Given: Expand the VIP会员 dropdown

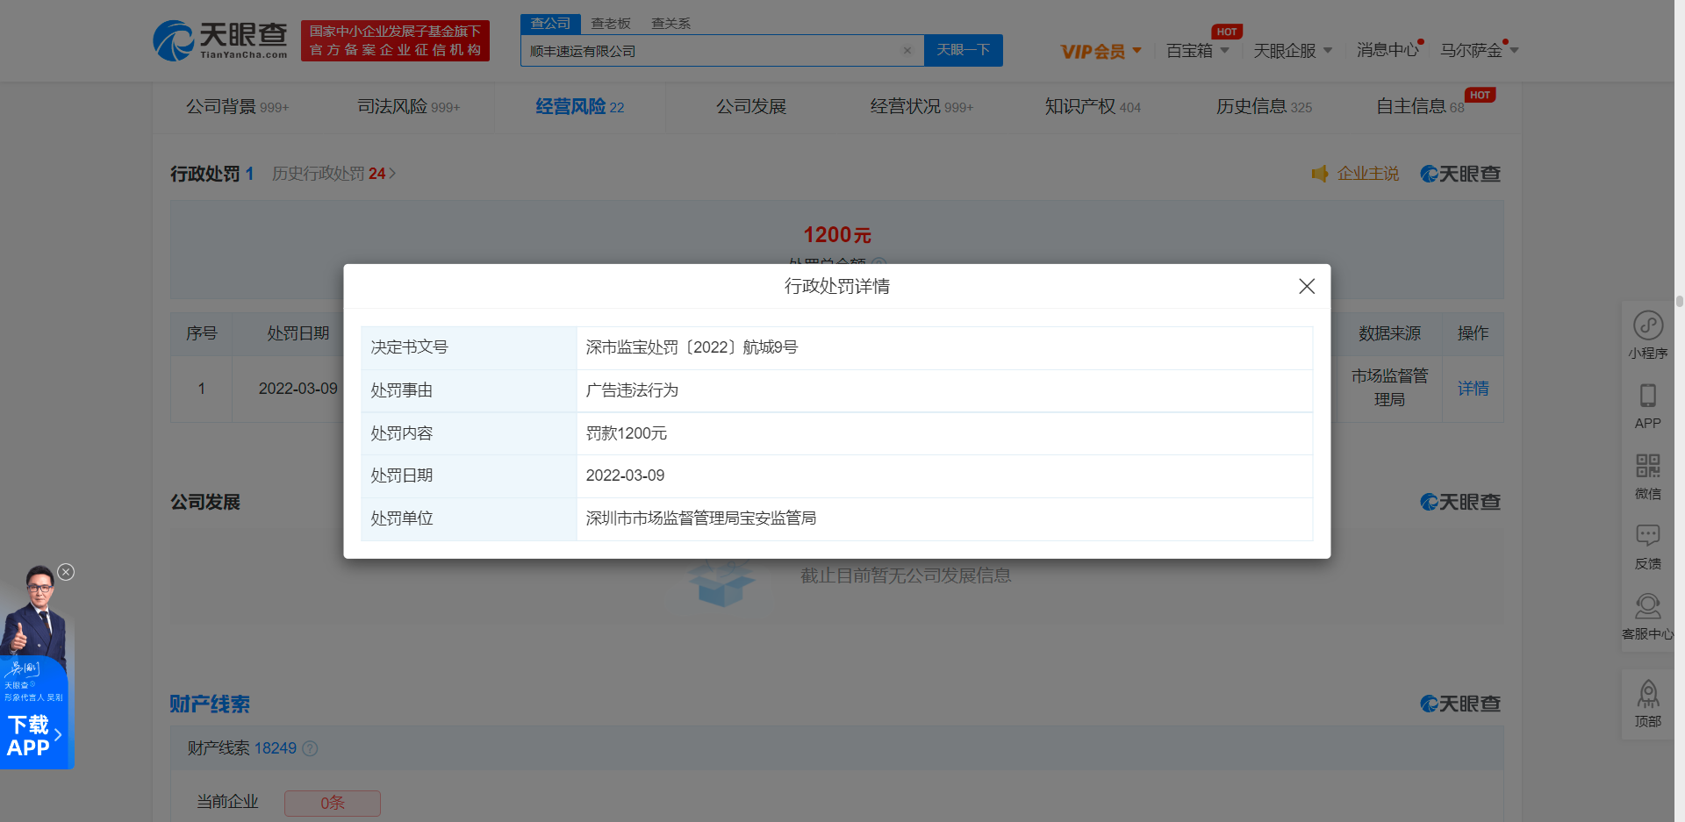Looking at the screenshot, I should pyautogui.click(x=1101, y=51).
